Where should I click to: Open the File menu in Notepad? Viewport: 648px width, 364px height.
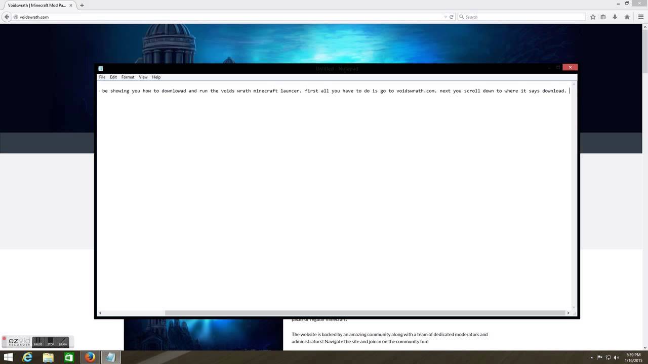click(102, 77)
